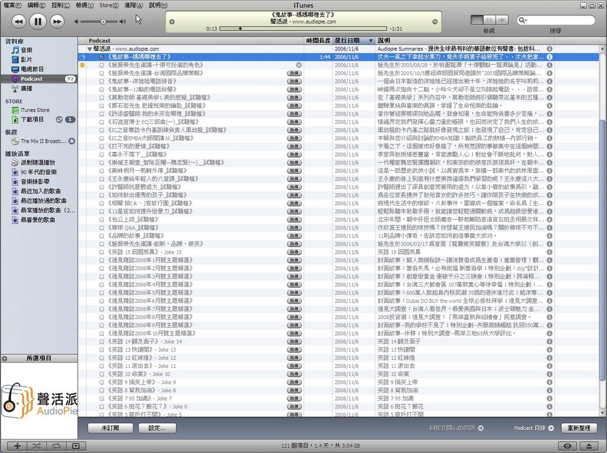Open the 音樂錄影帶 playlist
The width and height of the screenshot is (607, 453).
pos(35,181)
